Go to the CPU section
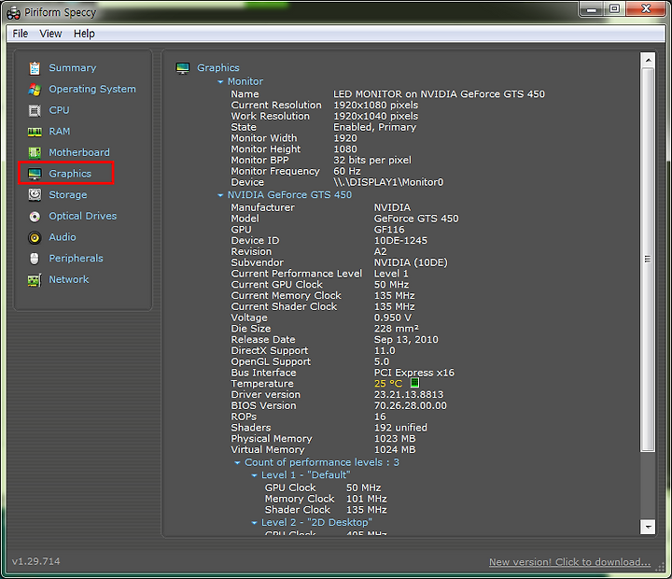This screenshot has width=672, height=579. coord(59,110)
